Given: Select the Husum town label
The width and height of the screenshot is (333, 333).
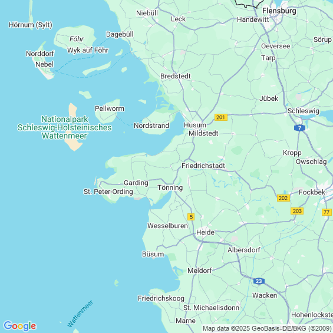Looking at the screenshot, I should (195, 125).
